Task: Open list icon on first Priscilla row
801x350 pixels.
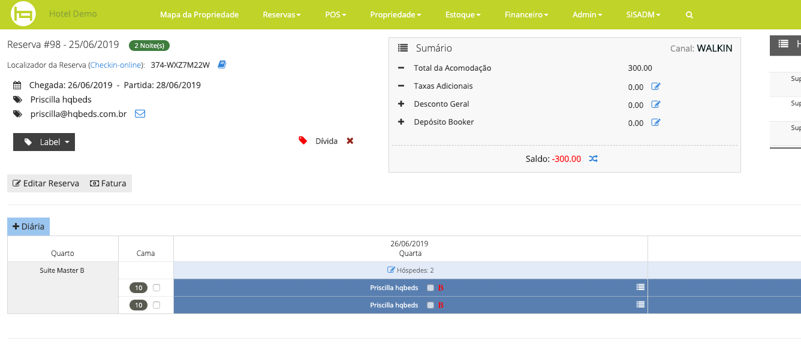Action: (640, 287)
